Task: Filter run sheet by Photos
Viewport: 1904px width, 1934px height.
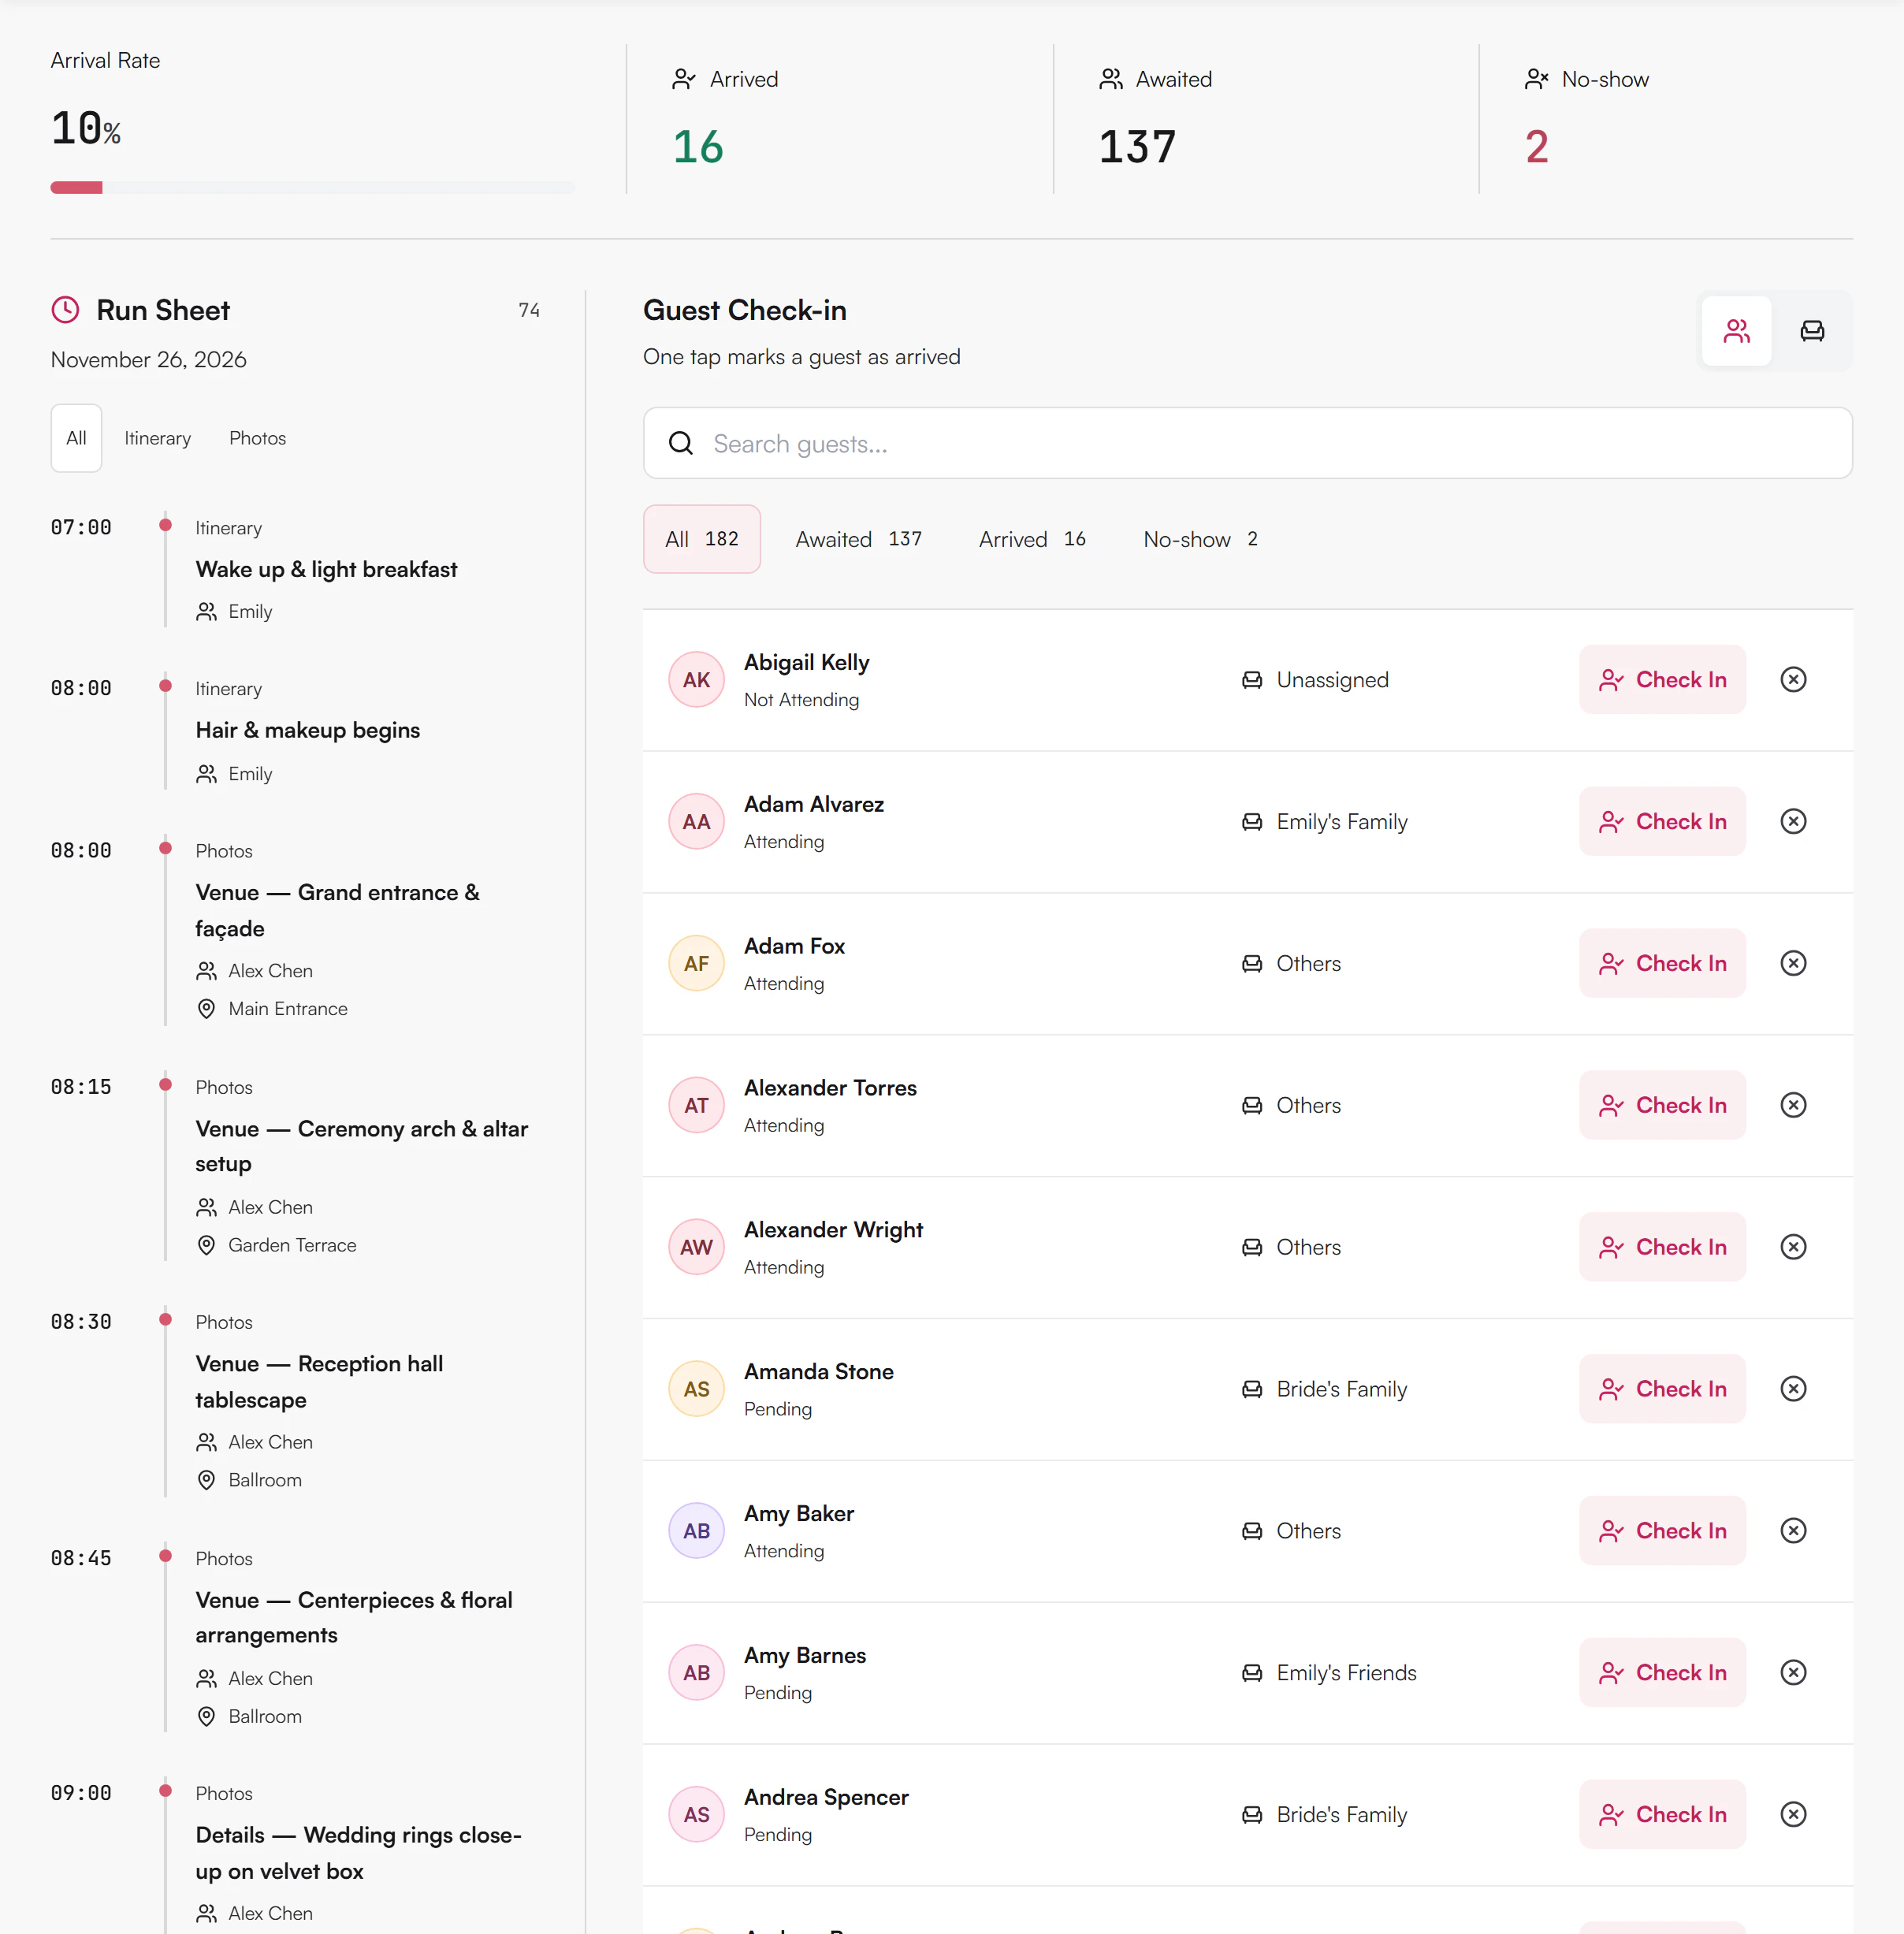Action: point(257,439)
